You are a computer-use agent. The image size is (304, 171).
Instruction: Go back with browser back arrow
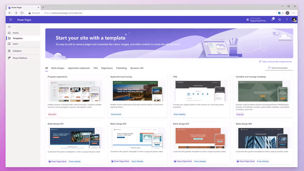pyautogui.click(x=10, y=13)
